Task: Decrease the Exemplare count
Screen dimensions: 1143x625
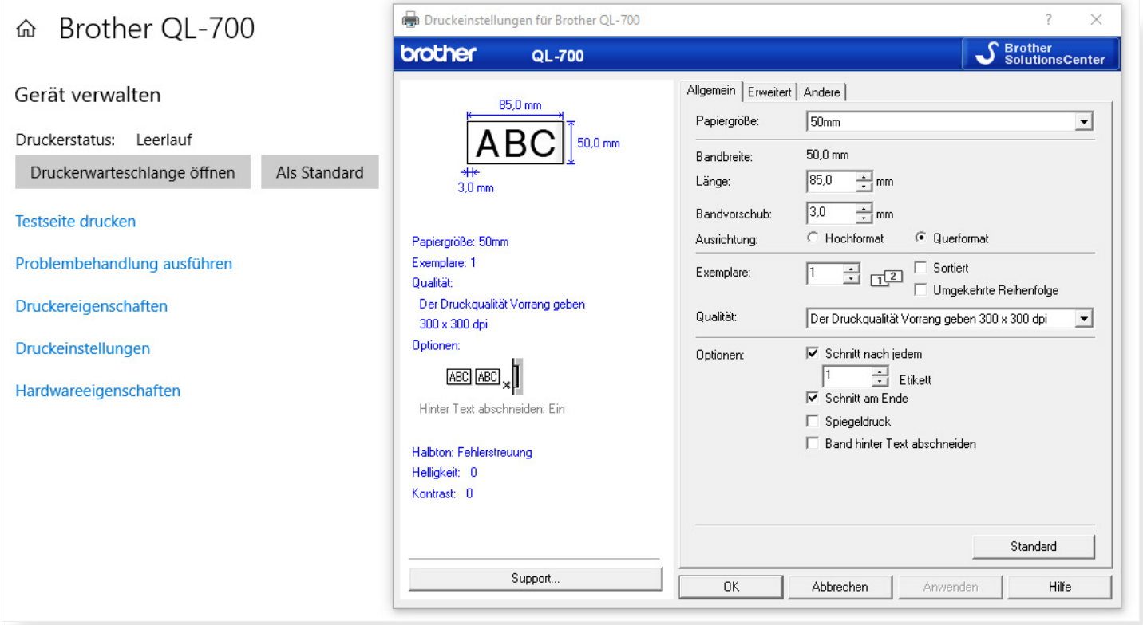Action: (x=852, y=278)
